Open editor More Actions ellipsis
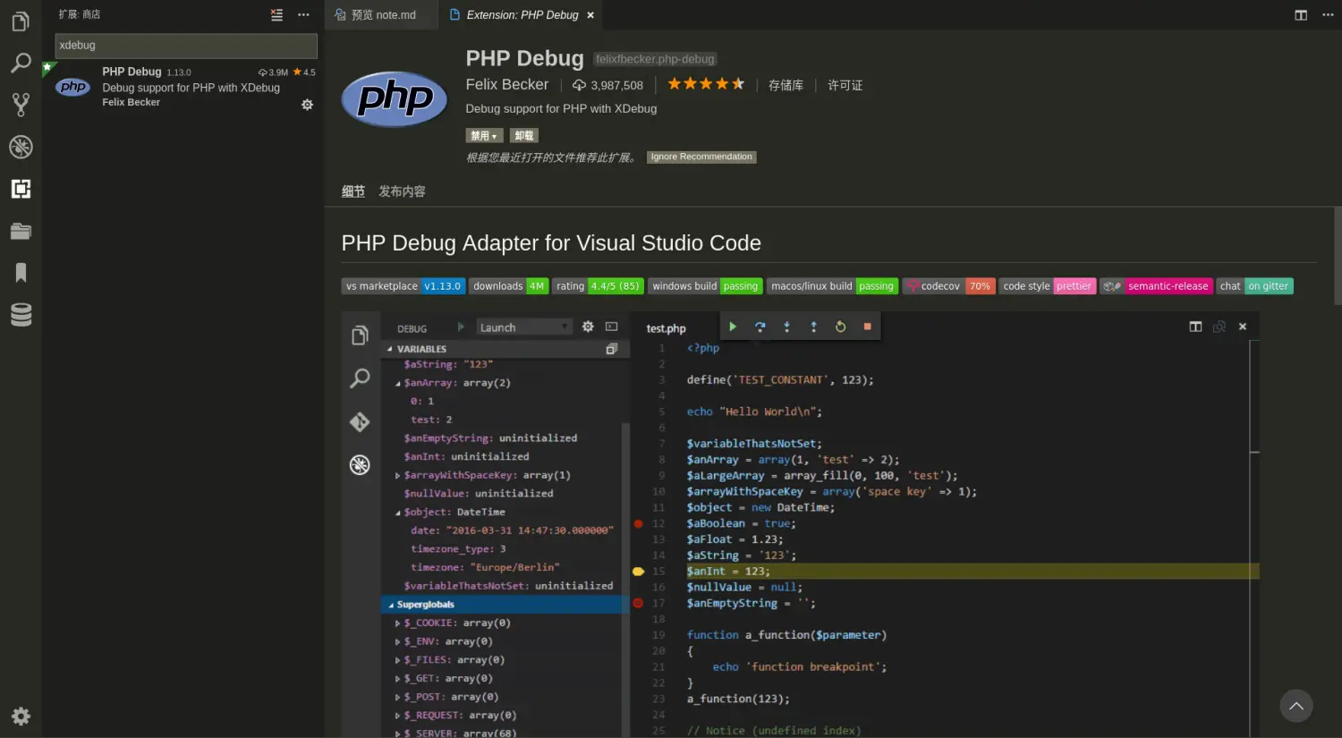Screen dimensions: 1342x738 (1328, 15)
